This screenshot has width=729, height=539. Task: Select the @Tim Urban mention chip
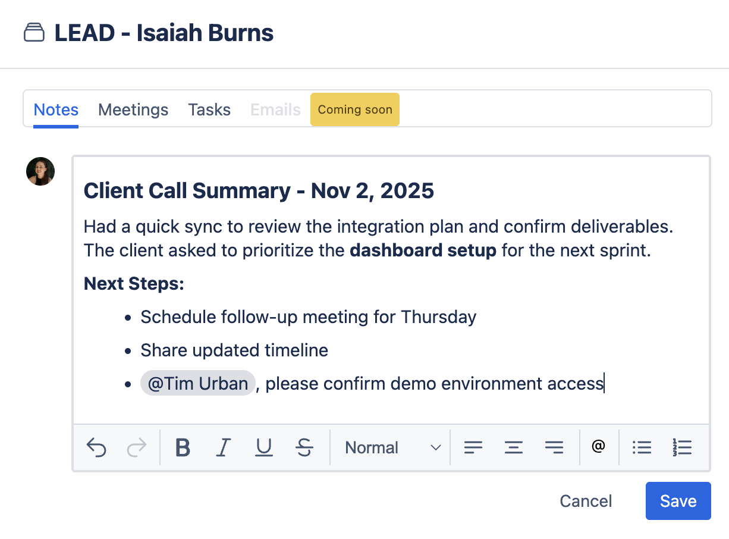click(197, 383)
